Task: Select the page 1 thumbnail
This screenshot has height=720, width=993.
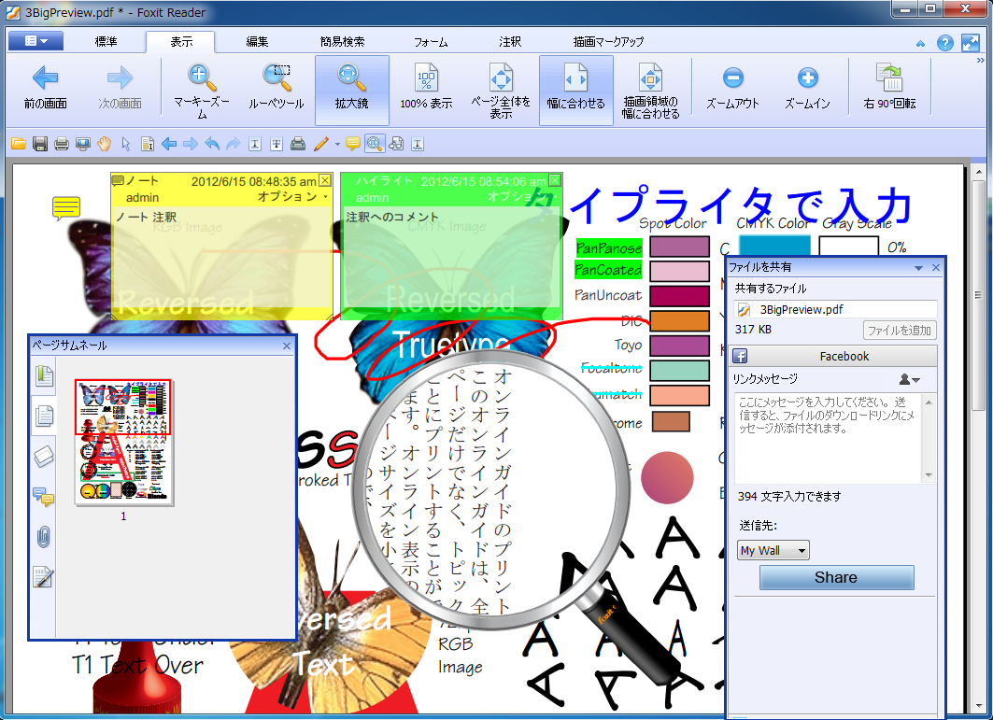Action: tap(123, 443)
